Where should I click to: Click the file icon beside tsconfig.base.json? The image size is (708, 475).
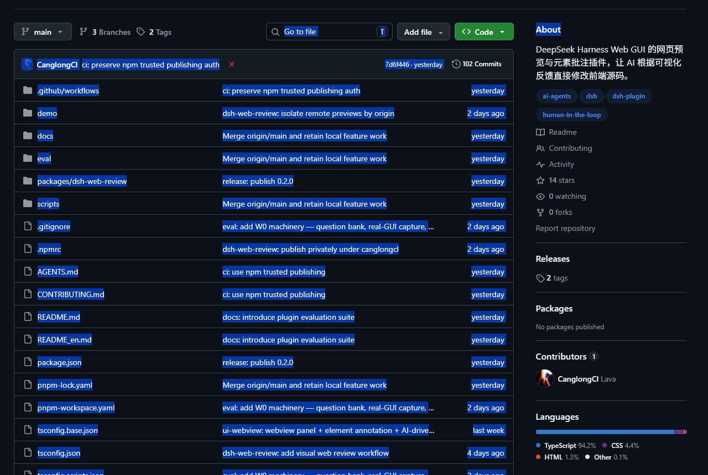pos(28,430)
